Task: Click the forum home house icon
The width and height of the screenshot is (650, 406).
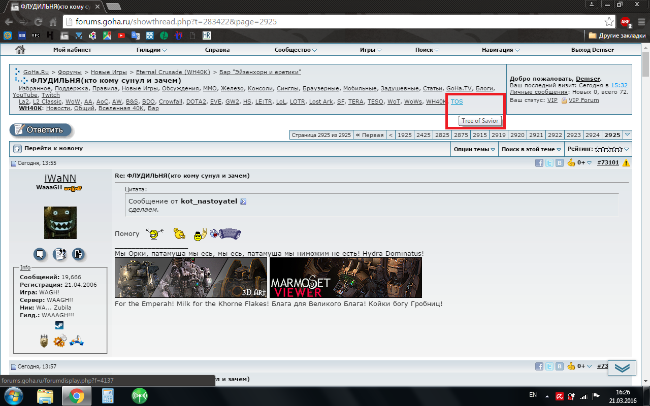Action: pyautogui.click(x=20, y=50)
